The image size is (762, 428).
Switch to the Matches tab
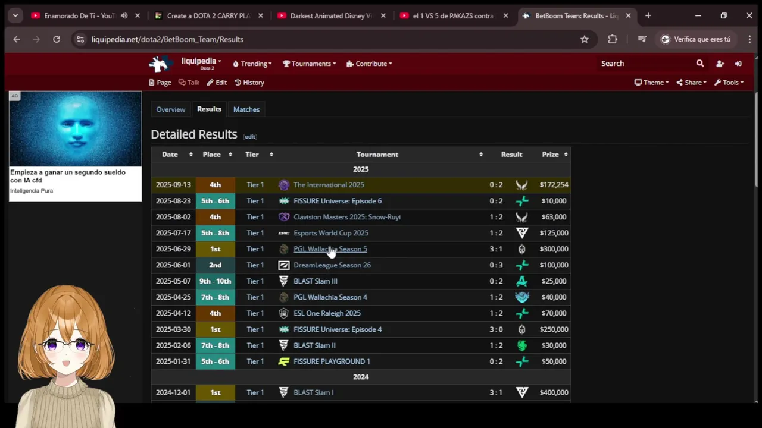coord(246,109)
